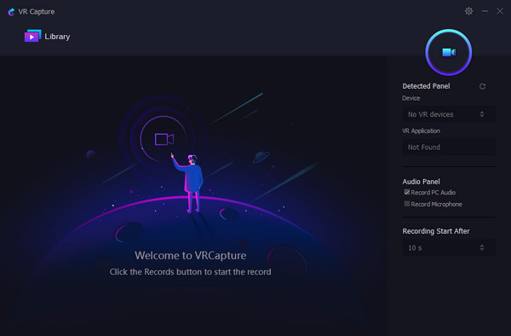
Task: Click the Recording Start After label
Action: (x=436, y=231)
